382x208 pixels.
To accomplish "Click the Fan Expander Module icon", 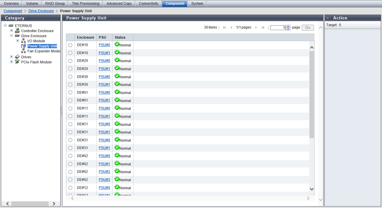I will click(x=23, y=51).
